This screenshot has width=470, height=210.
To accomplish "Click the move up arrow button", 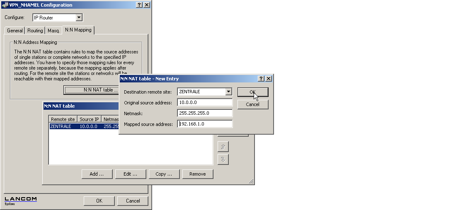I will (223, 147).
